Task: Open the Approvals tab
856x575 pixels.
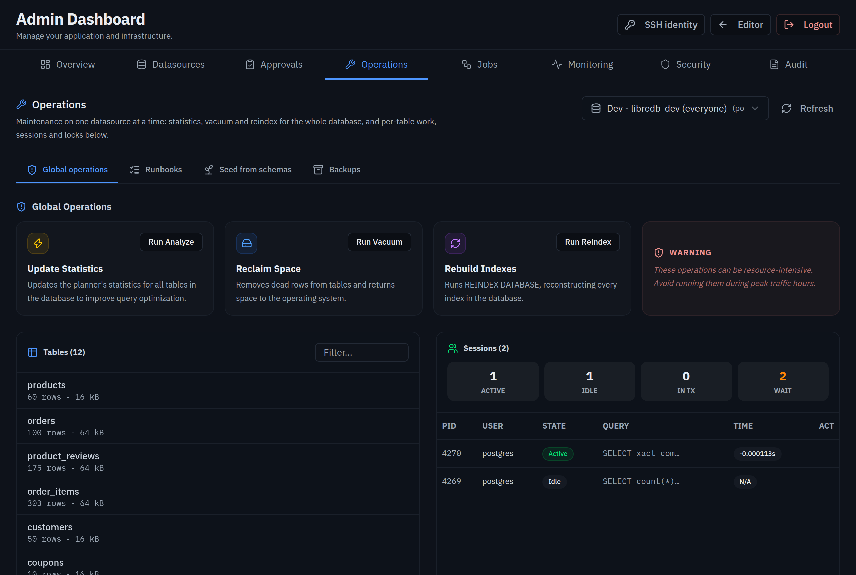Action: [274, 64]
